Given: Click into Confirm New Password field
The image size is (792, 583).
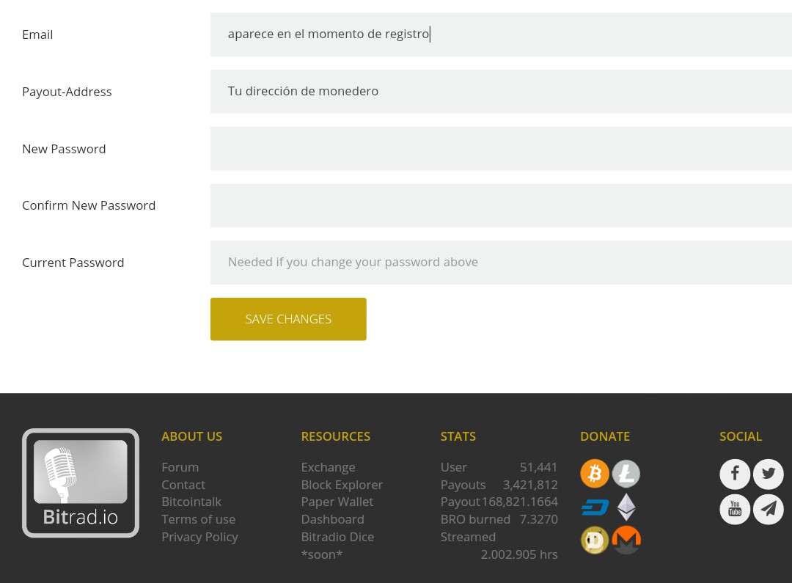Looking at the screenshot, I should (501, 205).
